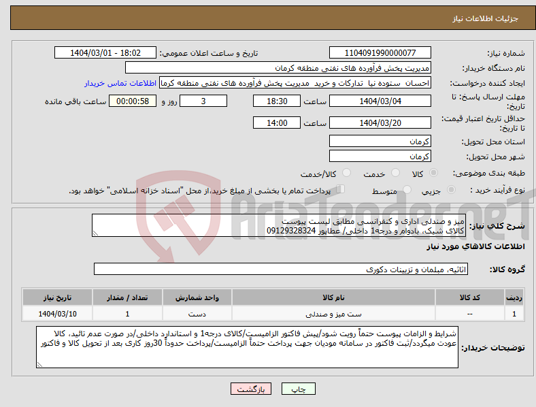Click the چاپ (print) button
This screenshot has height=407, width=536.
(299, 389)
